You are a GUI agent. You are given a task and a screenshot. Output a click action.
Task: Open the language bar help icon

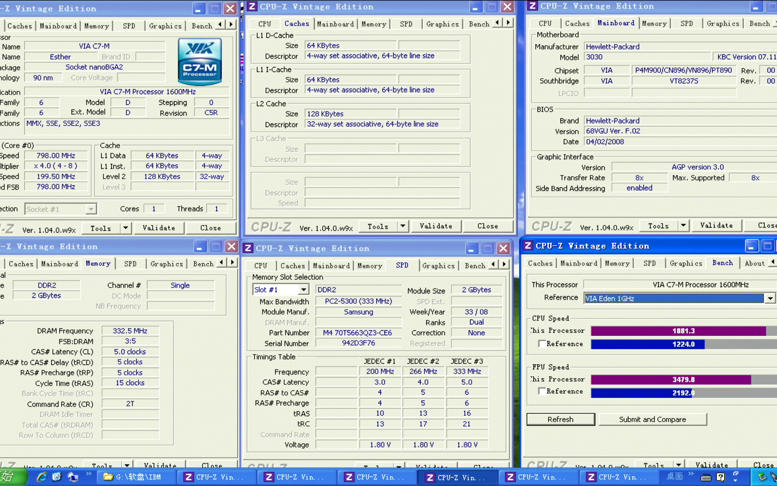[721, 477]
